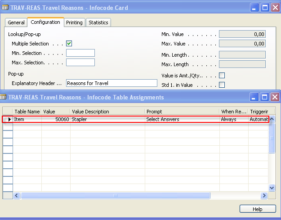Enable the Std 1. in Value checkbox
The height and width of the screenshot is (220, 281).
point(222,85)
